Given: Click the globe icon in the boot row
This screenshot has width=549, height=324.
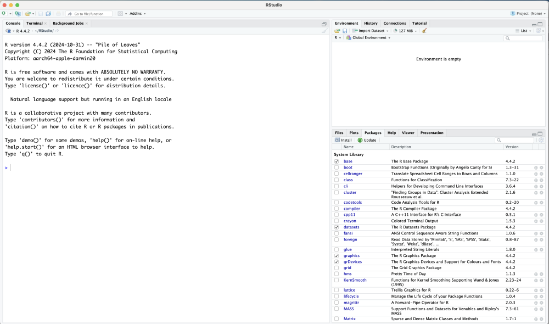Looking at the screenshot, I should tap(536, 168).
